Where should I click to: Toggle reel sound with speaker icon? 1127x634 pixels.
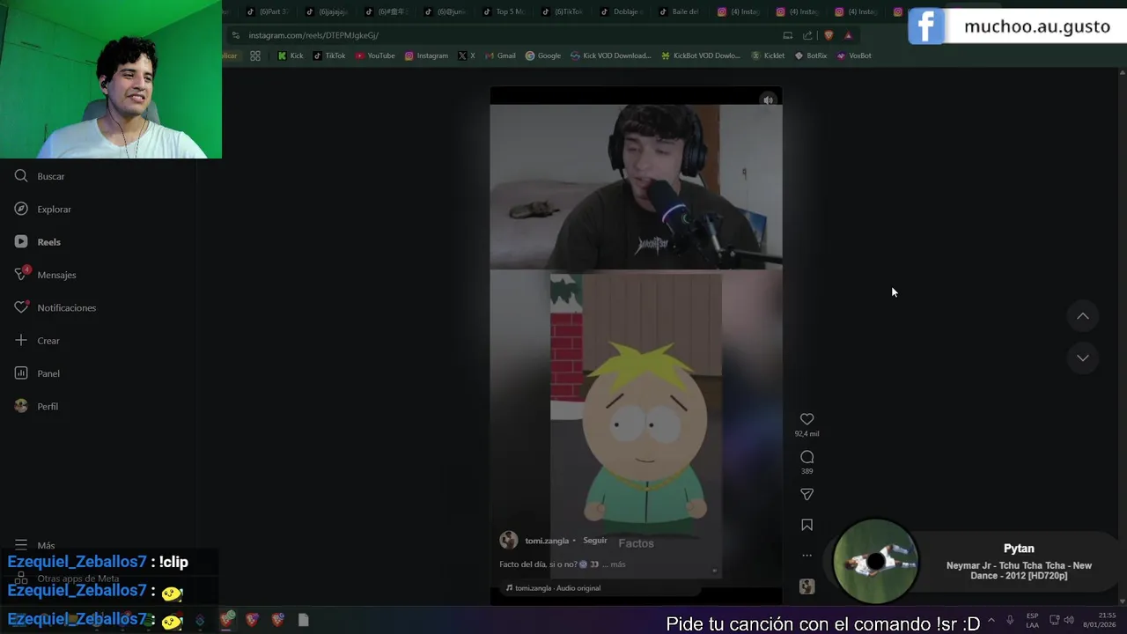(x=768, y=100)
